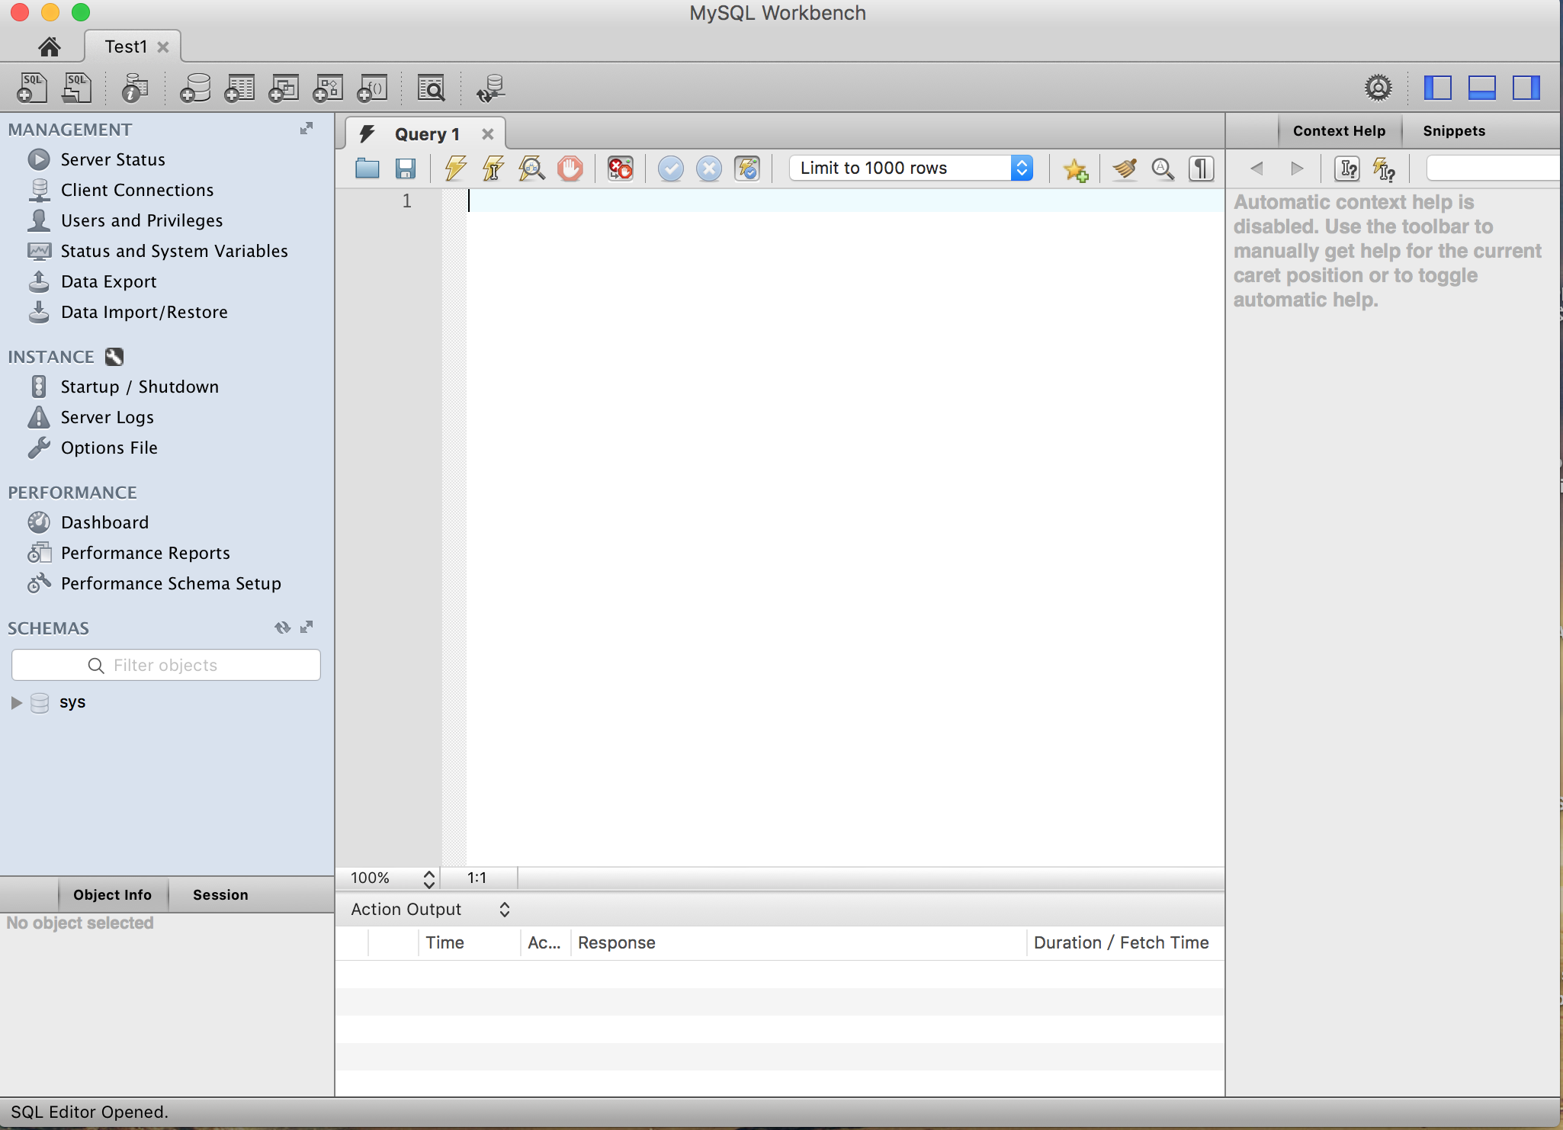Screen dimensions: 1563x1130
Task: Click the Data Export sidebar item
Action: (x=109, y=281)
